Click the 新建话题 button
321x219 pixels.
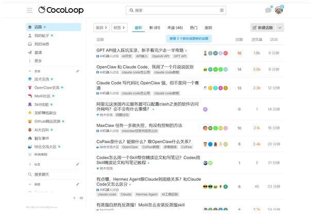263,28
